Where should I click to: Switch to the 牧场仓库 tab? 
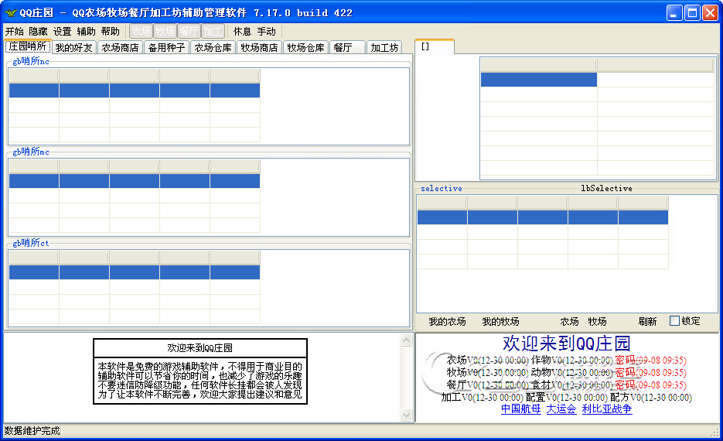[305, 47]
